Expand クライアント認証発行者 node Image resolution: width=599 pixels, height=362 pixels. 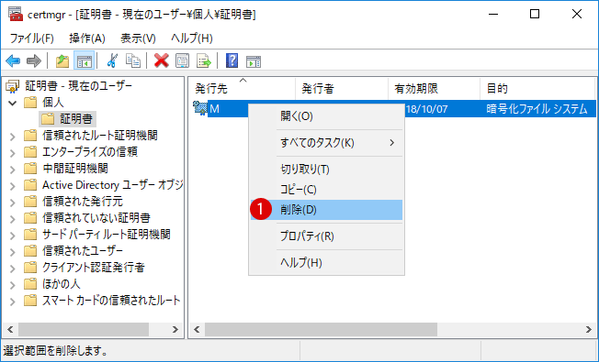click(12, 269)
